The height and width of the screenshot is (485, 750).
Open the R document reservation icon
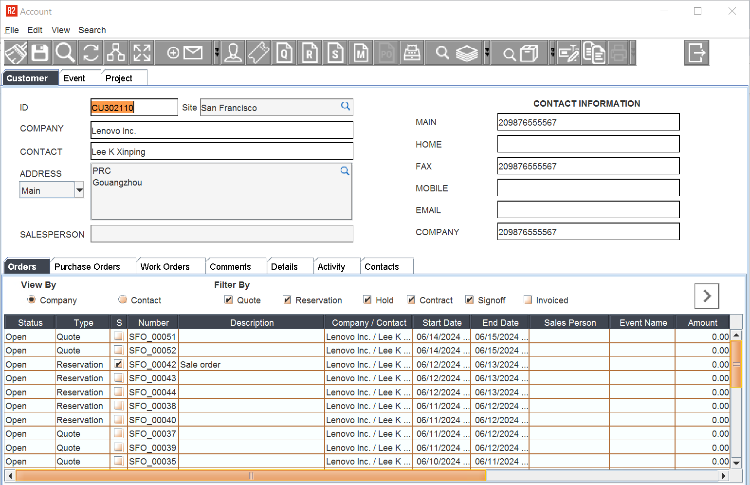[310, 53]
